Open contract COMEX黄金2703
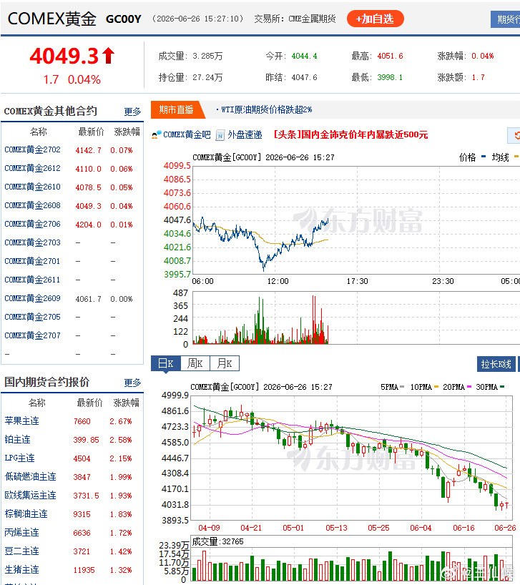520x585 pixels. tap(32, 242)
